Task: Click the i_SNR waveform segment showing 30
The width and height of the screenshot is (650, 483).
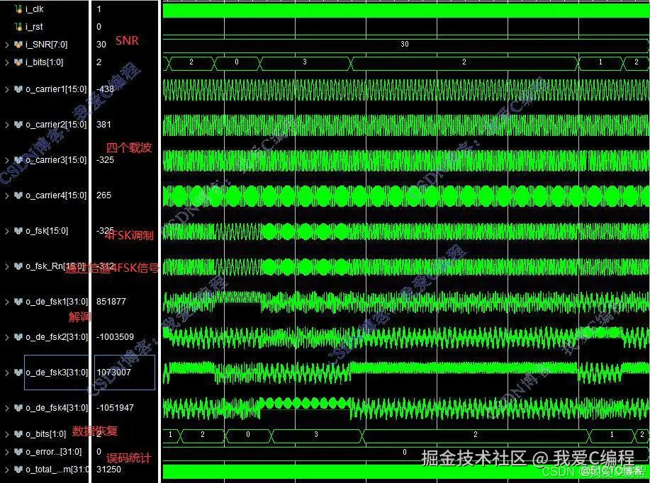Action: [x=405, y=45]
